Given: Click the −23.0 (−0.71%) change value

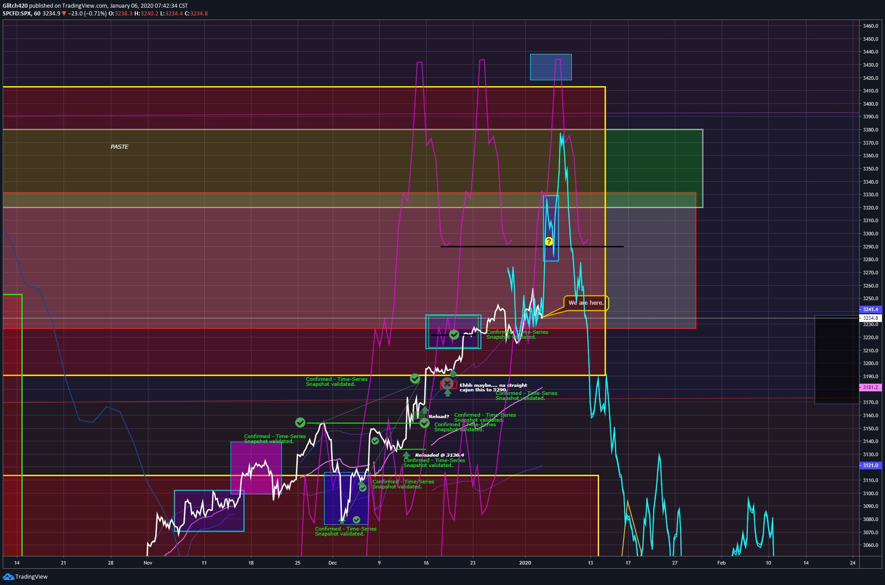Looking at the screenshot, I should click(x=87, y=14).
